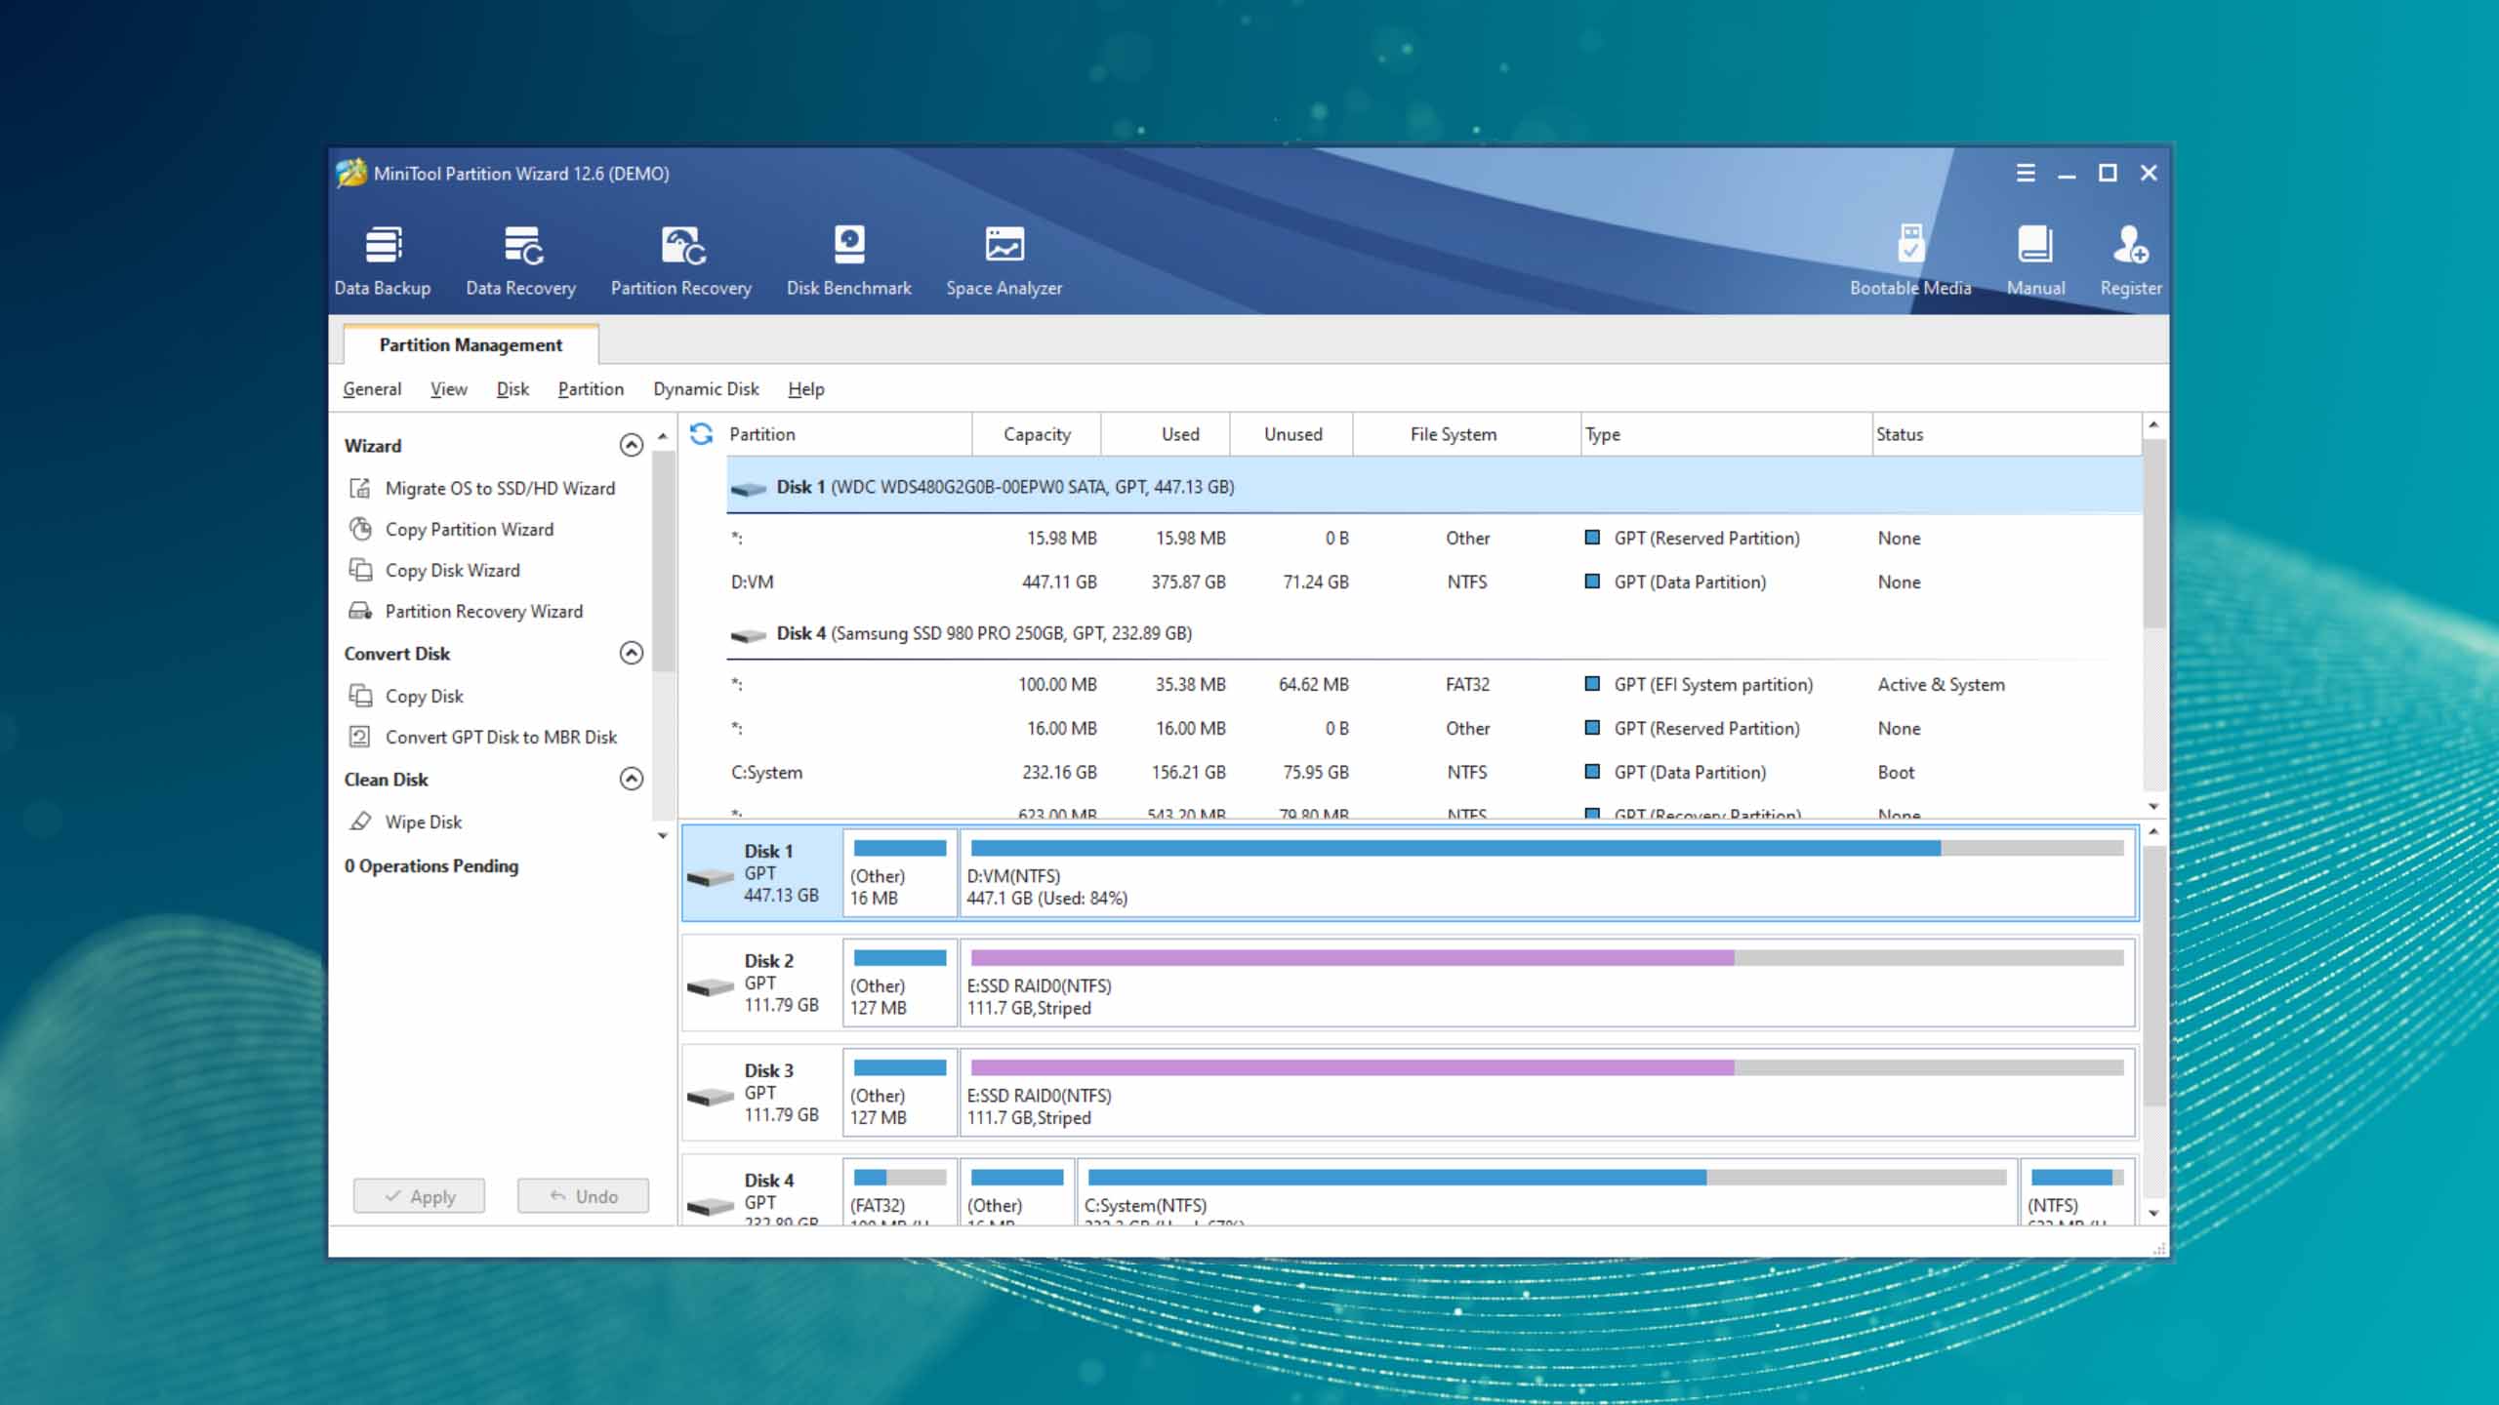This screenshot has height=1405, width=2499.
Task: Select D:VM(NTFS) block in disk map
Action: [x=1547, y=872]
